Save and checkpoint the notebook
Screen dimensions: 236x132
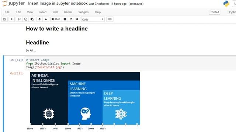click(4, 19)
